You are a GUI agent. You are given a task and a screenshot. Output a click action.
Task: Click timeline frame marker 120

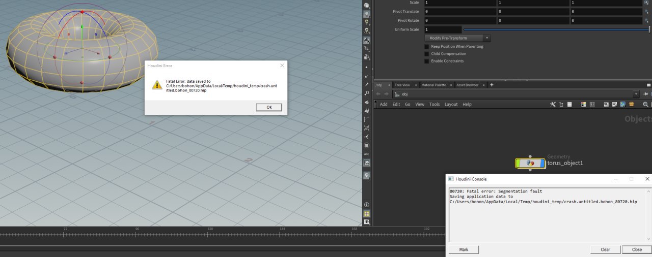(210, 229)
